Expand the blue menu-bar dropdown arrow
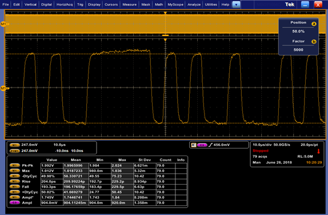Viewport: 328px width, 215px height. 236,5
